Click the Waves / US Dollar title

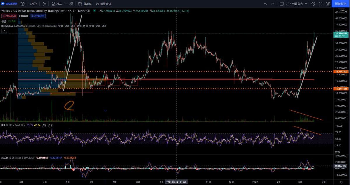34,11
